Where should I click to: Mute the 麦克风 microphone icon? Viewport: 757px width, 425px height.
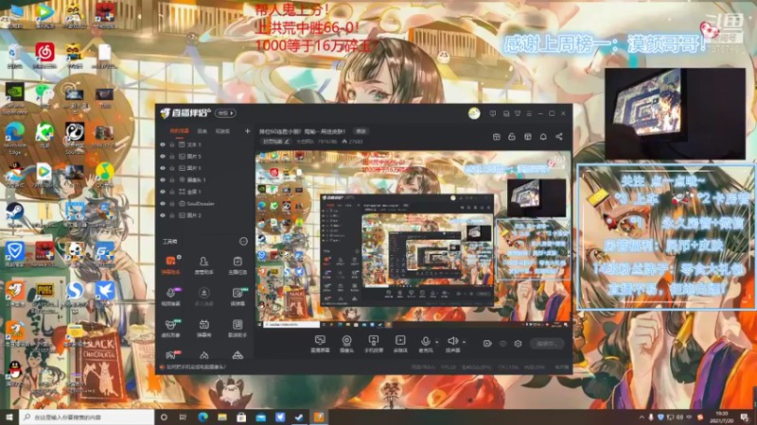[425, 341]
